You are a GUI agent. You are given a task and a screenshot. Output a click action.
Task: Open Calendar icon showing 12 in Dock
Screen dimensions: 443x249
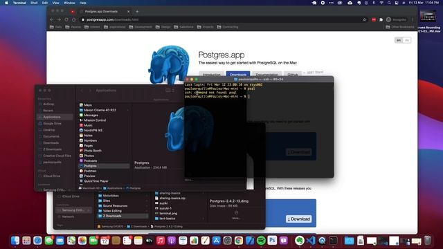point(105,241)
